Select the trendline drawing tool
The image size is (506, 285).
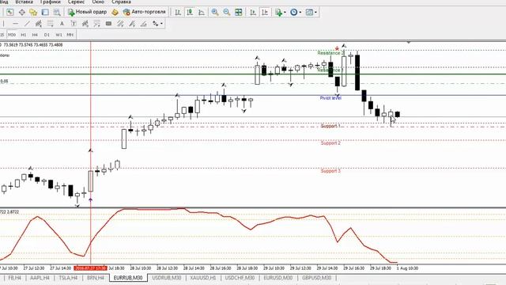click(x=27, y=24)
